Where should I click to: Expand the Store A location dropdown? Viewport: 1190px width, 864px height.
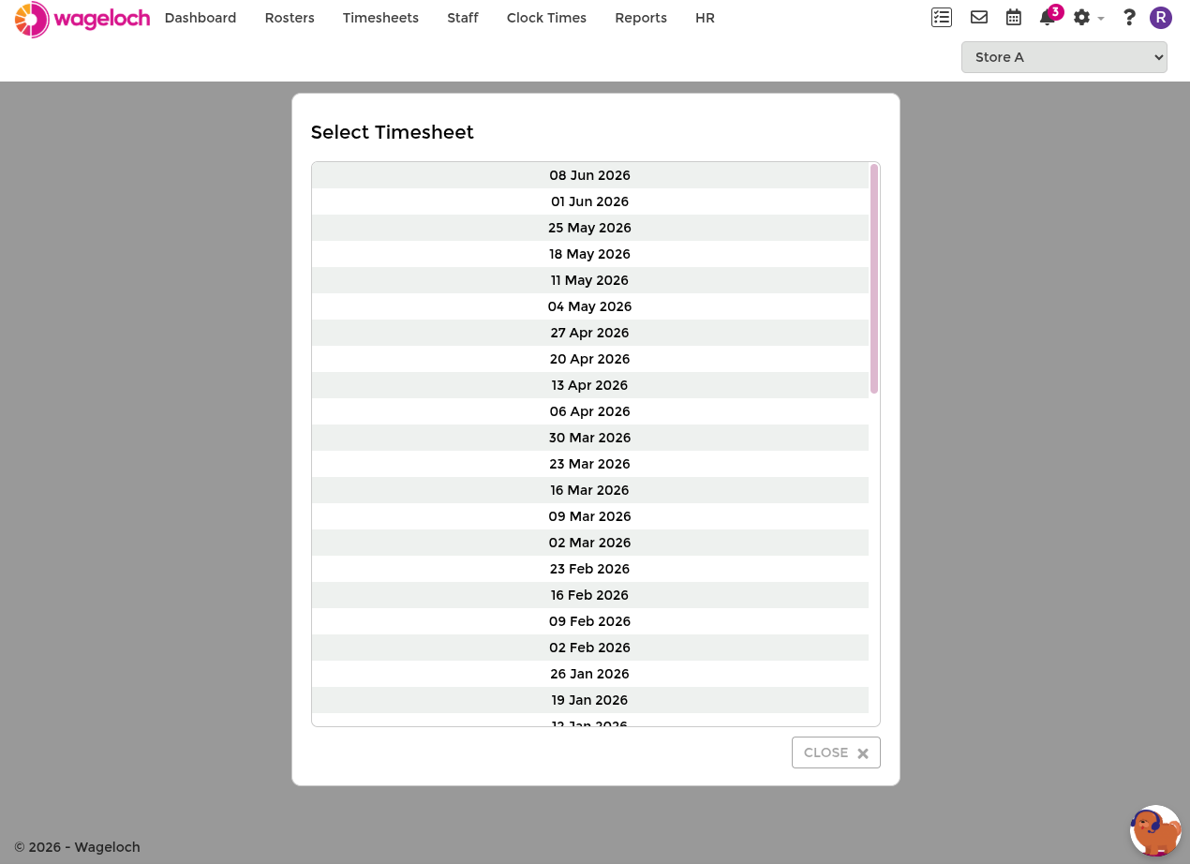tap(1064, 57)
